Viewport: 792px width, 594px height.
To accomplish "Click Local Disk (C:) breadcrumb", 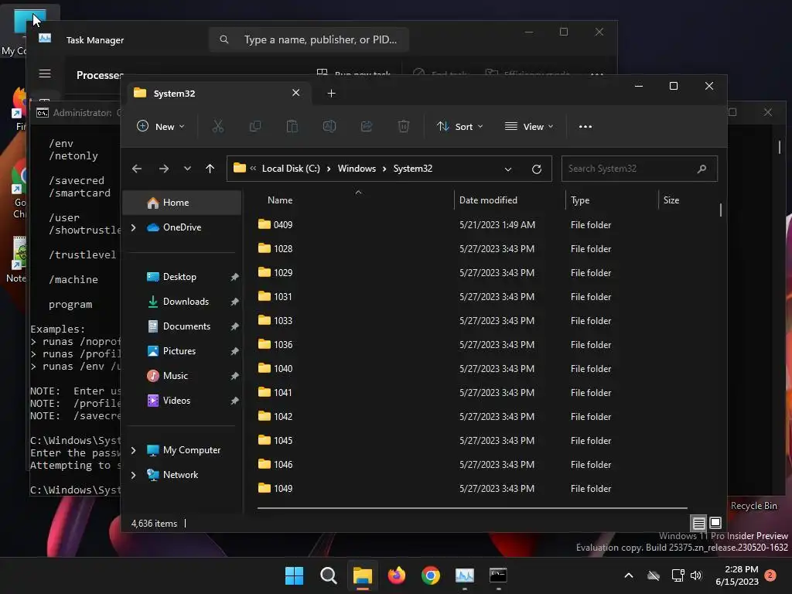I will [x=291, y=169].
